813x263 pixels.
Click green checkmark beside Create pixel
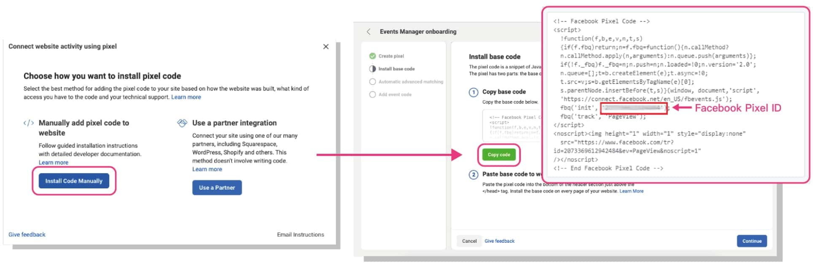pos(372,56)
